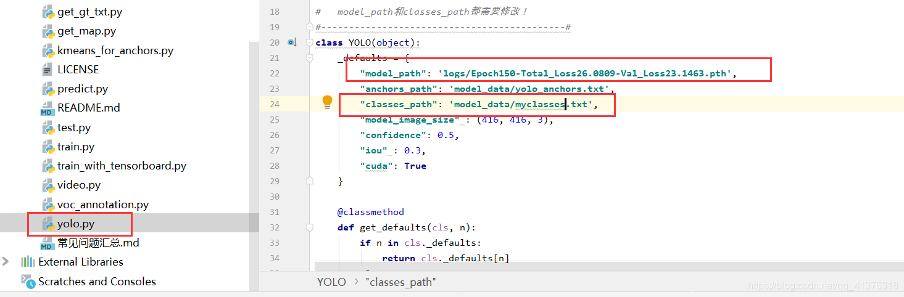Click the Scratches and Consoles icon

[x=28, y=282]
